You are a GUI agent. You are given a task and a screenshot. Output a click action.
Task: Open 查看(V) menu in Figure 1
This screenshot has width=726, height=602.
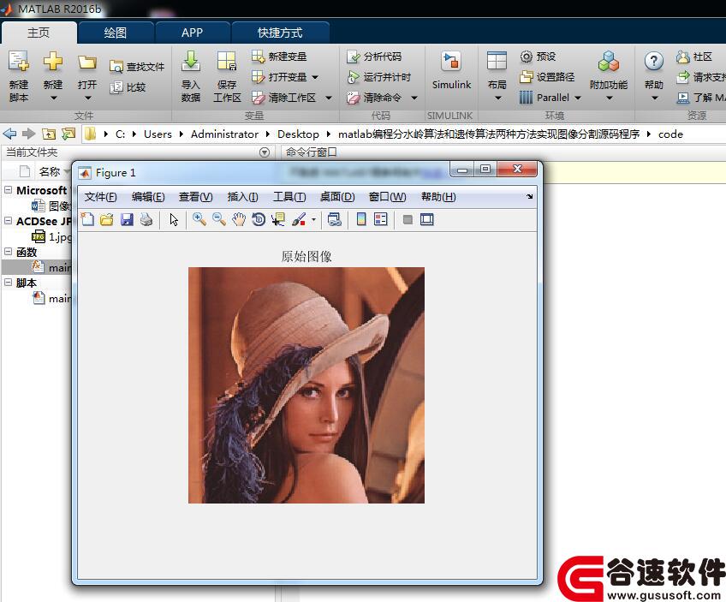196,197
